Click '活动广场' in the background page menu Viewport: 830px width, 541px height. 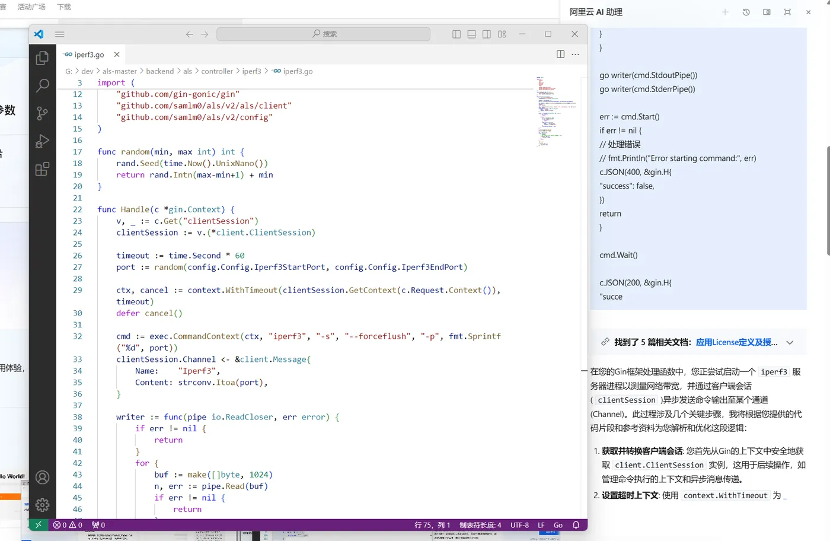31,7
